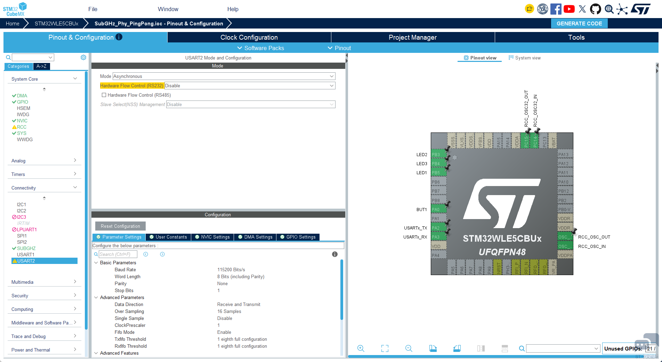This screenshot has width=662, height=362.
Task: Click the Baud Rate value 115200 Bits/s
Action: click(231, 270)
